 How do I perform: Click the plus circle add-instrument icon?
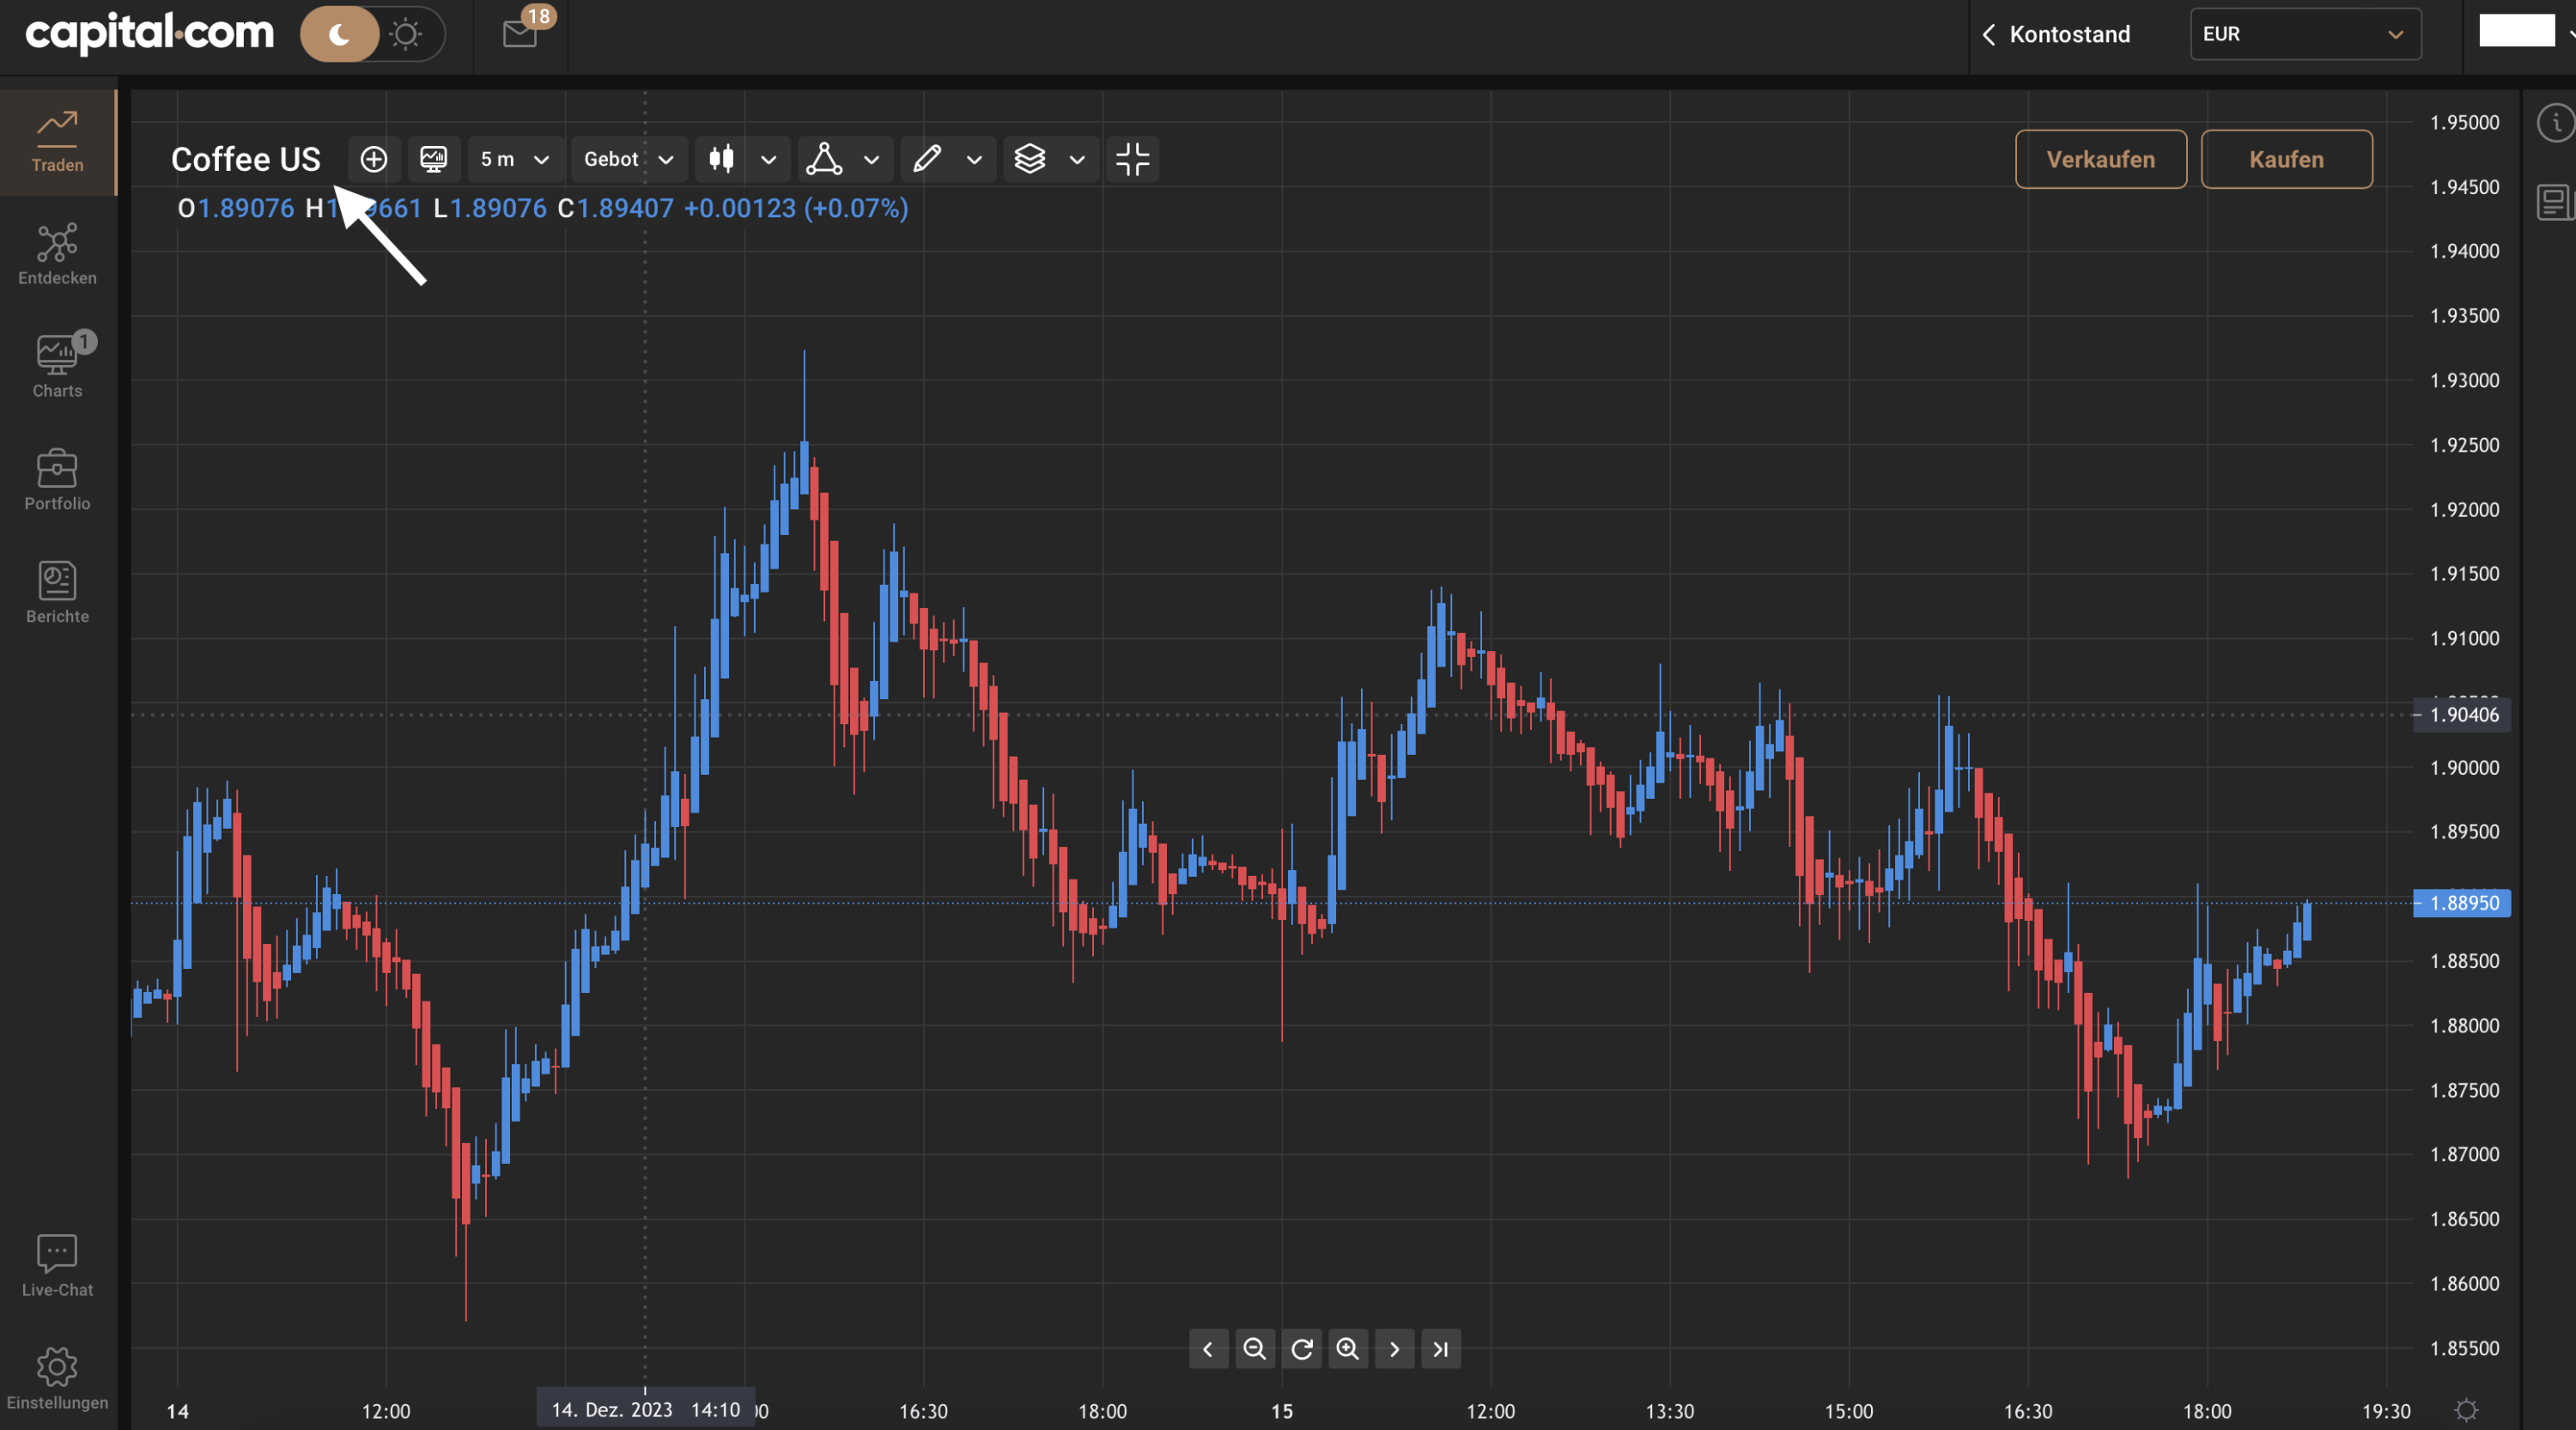374,159
